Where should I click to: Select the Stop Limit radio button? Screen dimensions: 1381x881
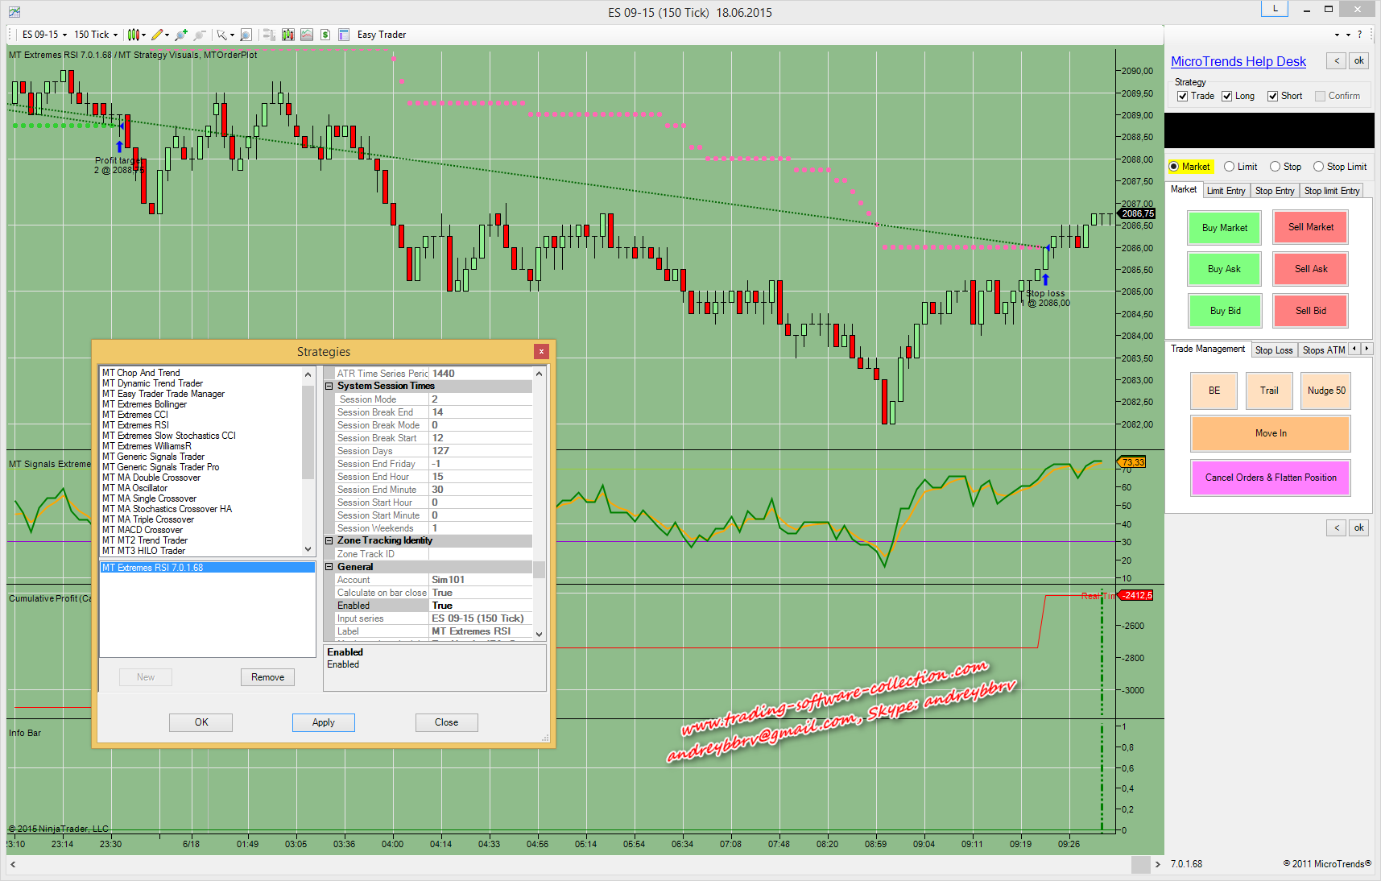click(1318, 167)
